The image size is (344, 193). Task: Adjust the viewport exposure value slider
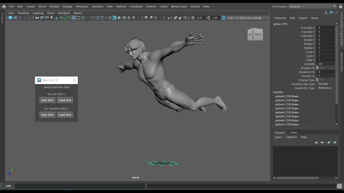point(201,18)
